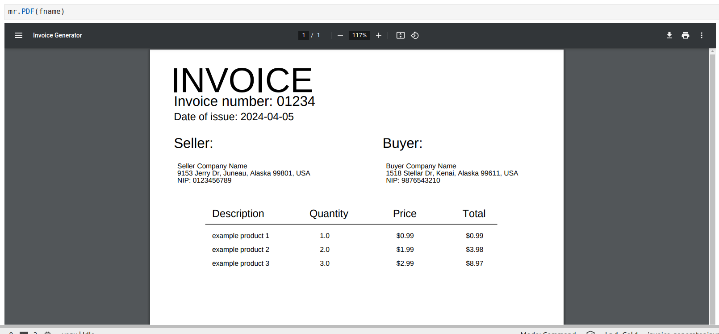The image size is (719, 334).
Task: Click the large INVOICE heading
Action: coord(242,80)
